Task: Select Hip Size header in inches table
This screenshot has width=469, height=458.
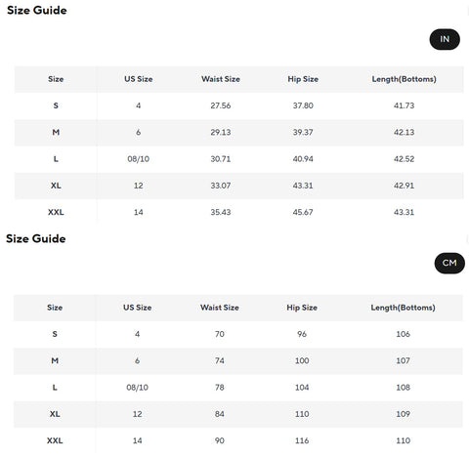Action: tap(303, 79)
